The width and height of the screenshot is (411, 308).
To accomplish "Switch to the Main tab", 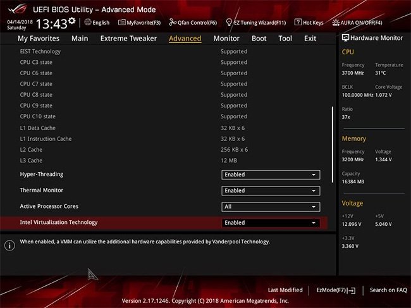I will pyautogui.click(x=80, y=39).
